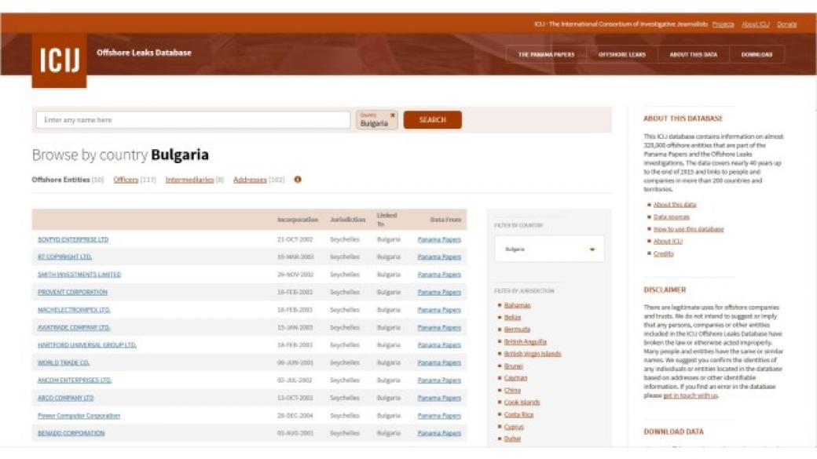Click the Download Data heading

click(x=673, y=432)
